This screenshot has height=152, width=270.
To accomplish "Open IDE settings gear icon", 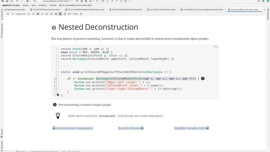I will 263,1.
